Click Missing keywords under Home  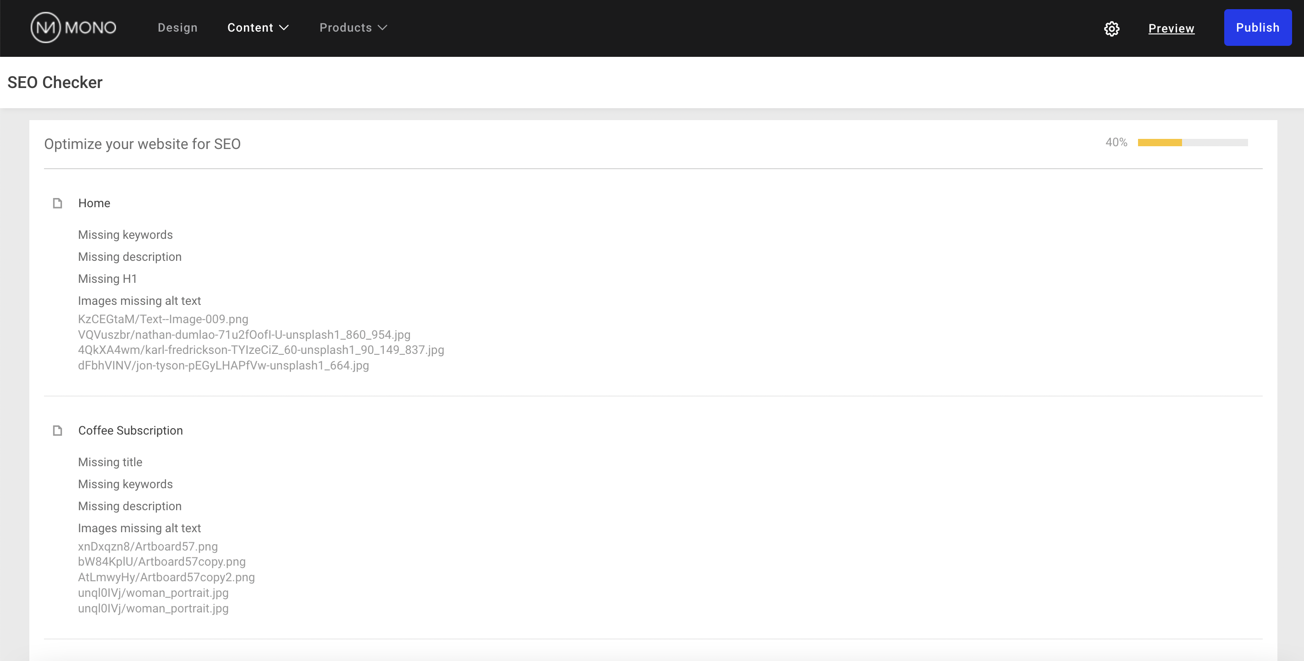126,234
